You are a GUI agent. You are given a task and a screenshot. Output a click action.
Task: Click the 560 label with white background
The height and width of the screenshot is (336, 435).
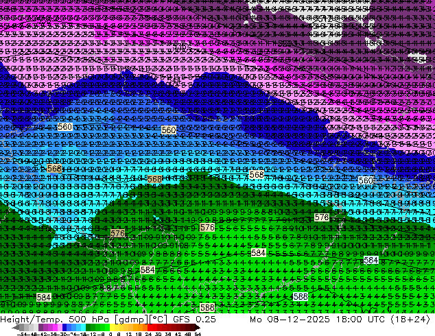pos(366,180)
